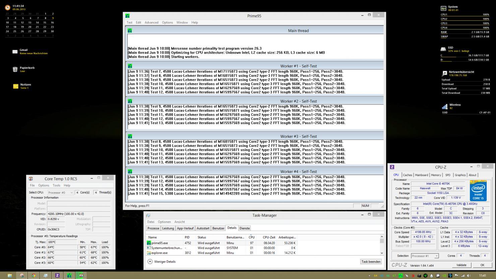Open the Task-Manager Datei menu
The width and height of the screenshot is (496, 279).
tap(151, 222)
